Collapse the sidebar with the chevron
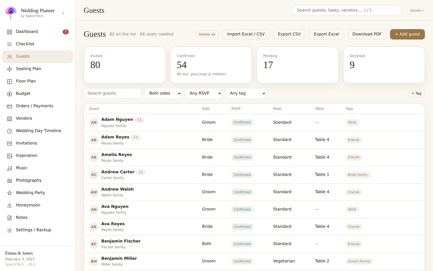 63,13
